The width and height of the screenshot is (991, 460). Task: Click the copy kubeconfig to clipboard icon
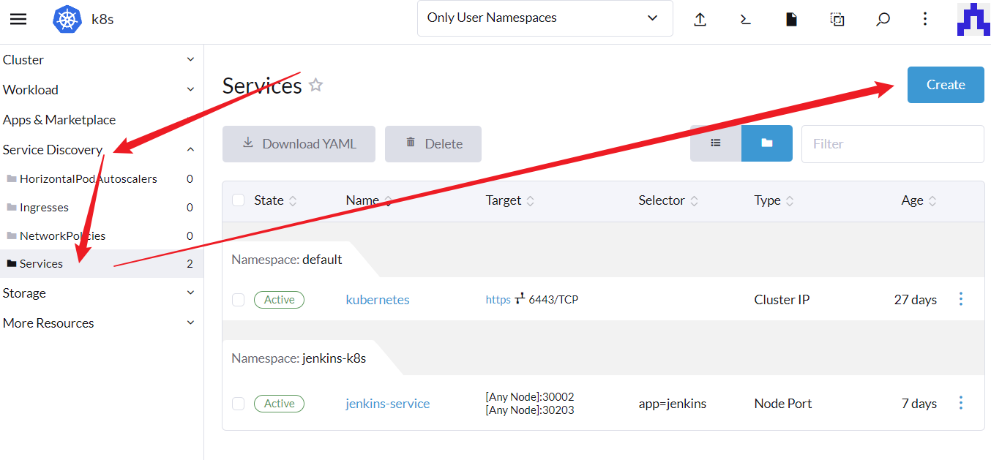[837, 20]
